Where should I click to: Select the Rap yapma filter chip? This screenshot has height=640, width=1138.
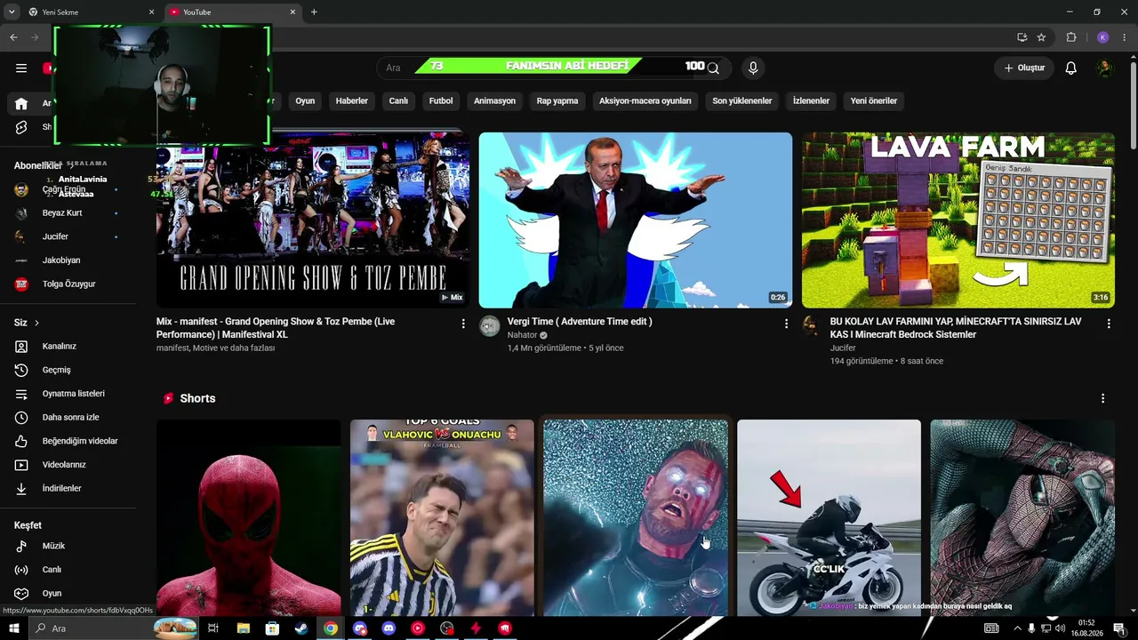557,101
